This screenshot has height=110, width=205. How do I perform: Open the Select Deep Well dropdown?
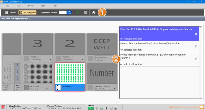click(101, 57)
